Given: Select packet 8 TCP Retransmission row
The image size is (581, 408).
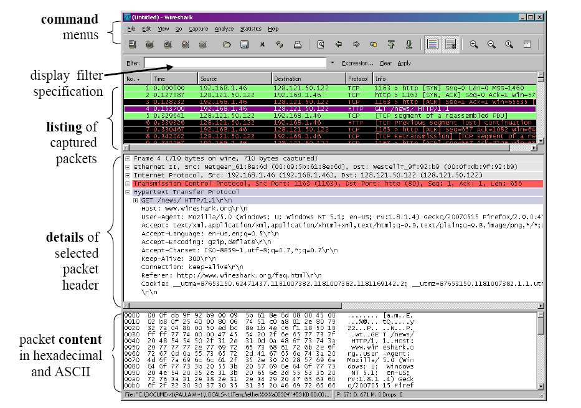Looking at the screenshot, I should 330,136.
